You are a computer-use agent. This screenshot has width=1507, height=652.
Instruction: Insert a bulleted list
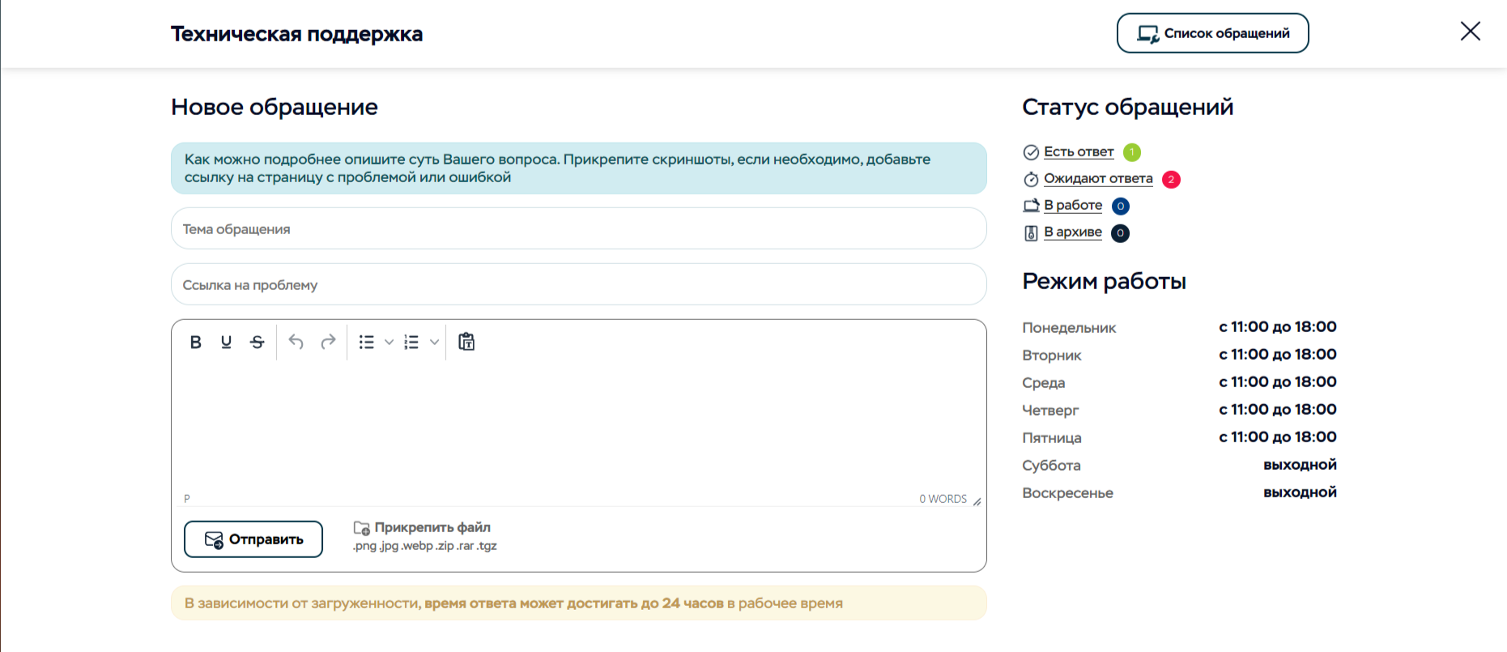coord(367,342)
